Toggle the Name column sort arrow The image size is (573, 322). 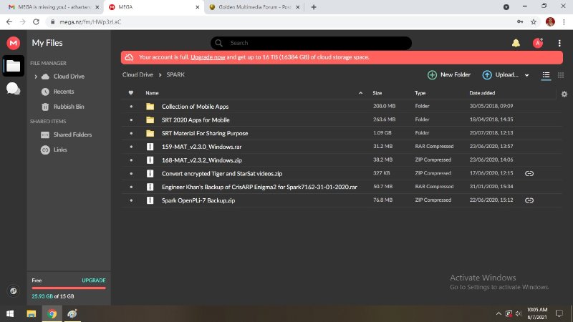click(x=360, y=93)
